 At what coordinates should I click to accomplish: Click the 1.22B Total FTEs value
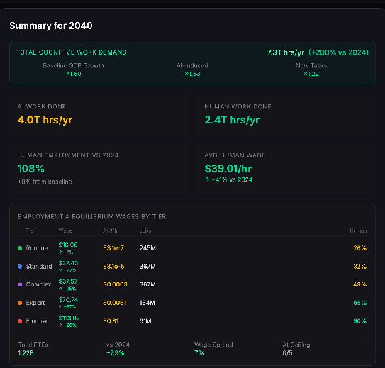click(26, 353)
